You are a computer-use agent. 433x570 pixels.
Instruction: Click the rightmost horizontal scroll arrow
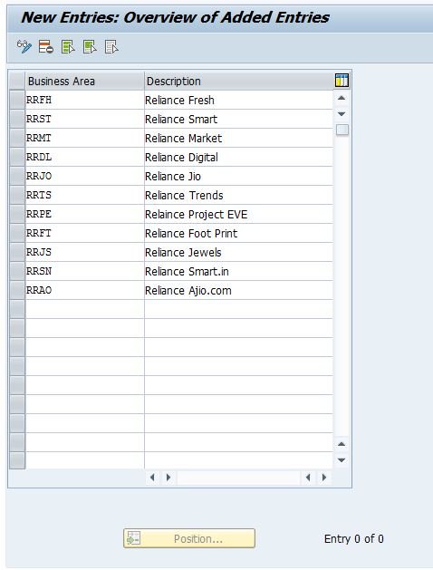pos(324,477)
